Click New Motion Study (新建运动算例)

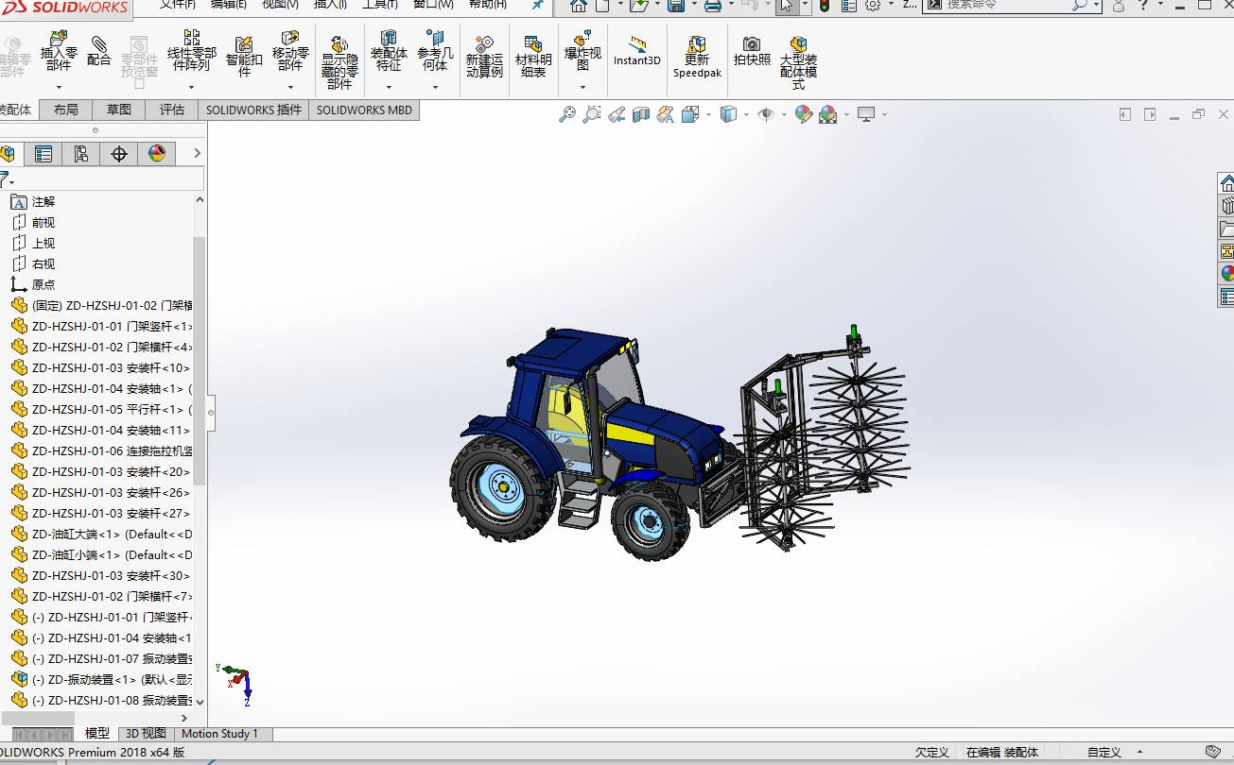[484, 57]
